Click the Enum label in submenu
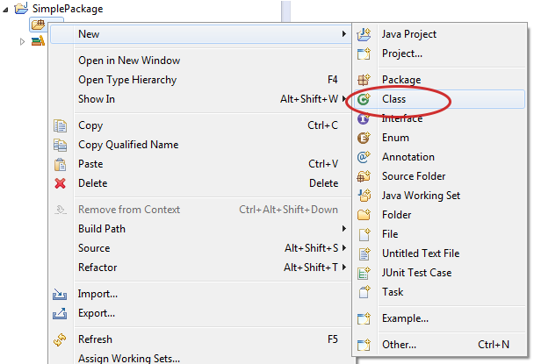 point(395,138)
